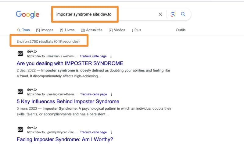Expand the Plus menu
Image resolution: width=244 pixels, height=144 pixels.
coord(136,30)
